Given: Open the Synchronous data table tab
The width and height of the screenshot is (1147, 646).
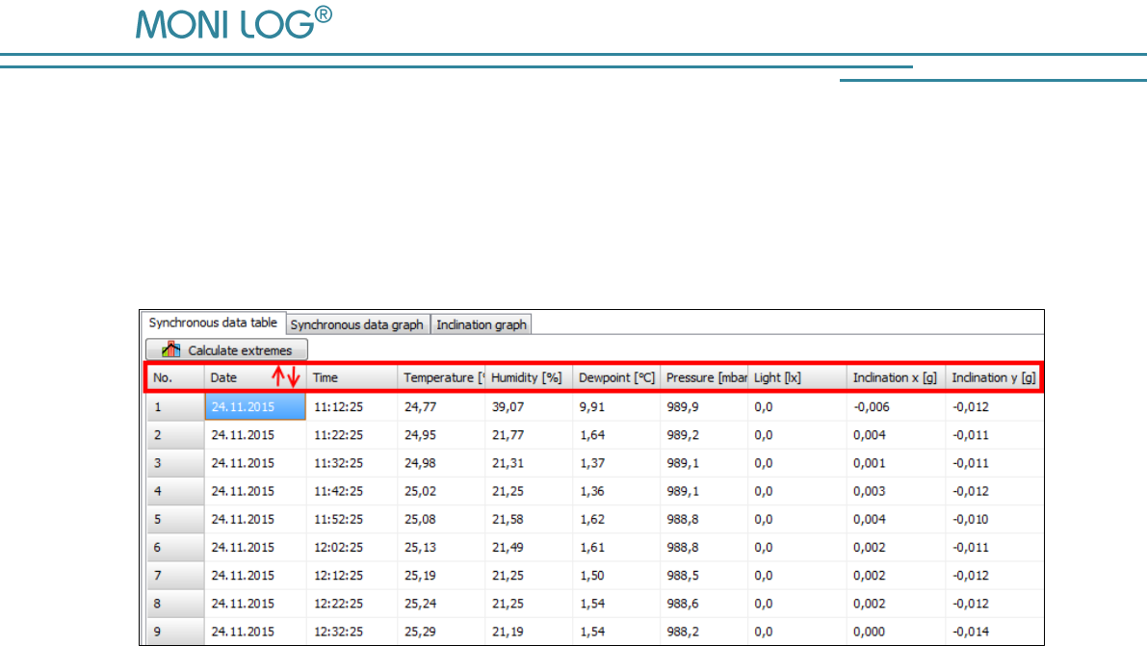Looking at the screenshot, I should [x=213, y=323].
